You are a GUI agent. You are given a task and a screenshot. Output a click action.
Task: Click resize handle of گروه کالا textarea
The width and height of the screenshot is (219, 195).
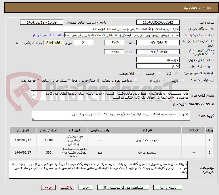tap(33, 119)
